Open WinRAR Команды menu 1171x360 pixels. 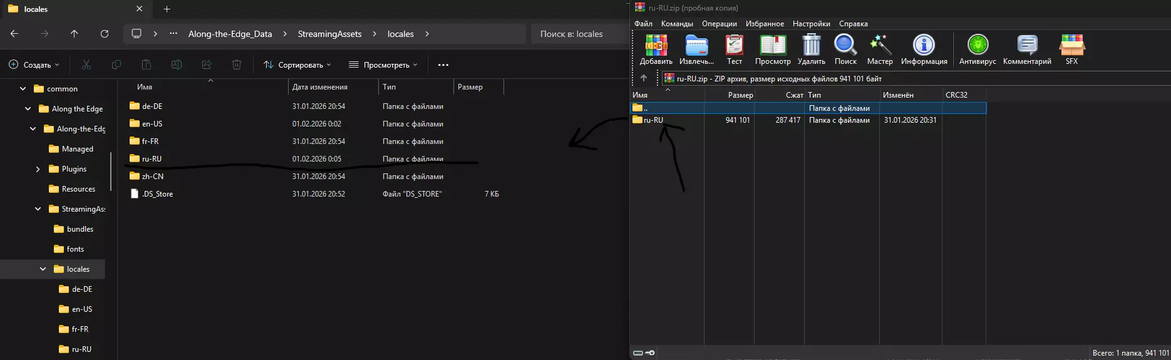coord(677,24)
